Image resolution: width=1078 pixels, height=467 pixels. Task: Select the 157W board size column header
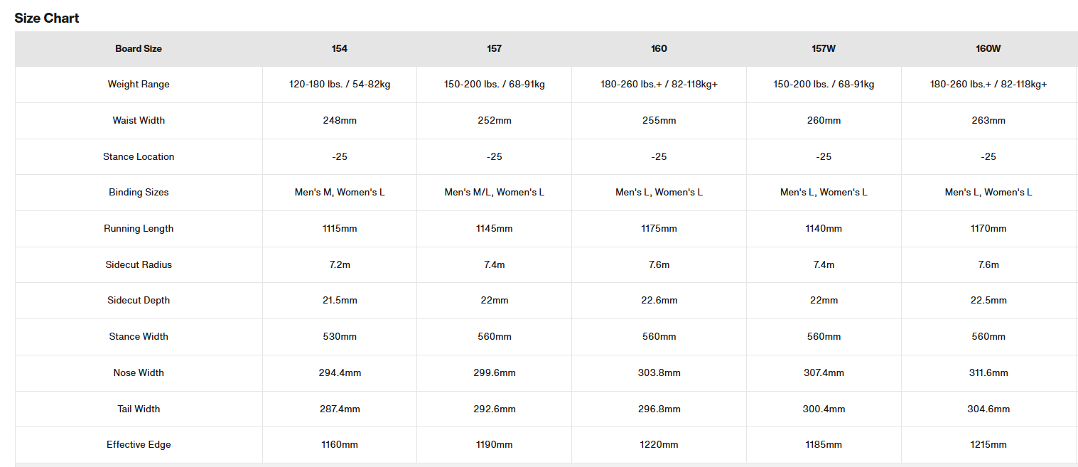[x=824, y=48]
